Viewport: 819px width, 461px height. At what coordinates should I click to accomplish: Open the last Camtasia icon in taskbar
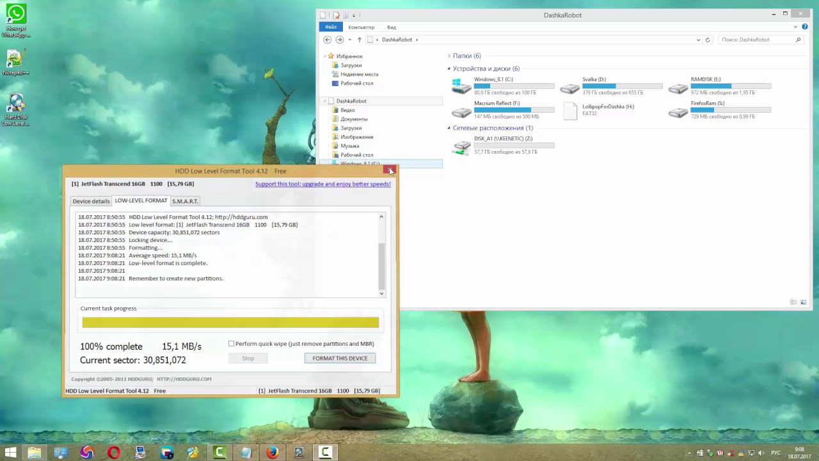pyautogui.click(x=325, y=452)
